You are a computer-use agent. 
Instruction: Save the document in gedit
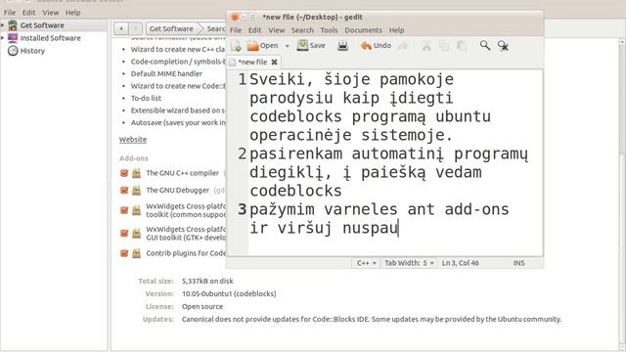pyautogui.click(x=311, y=46)
